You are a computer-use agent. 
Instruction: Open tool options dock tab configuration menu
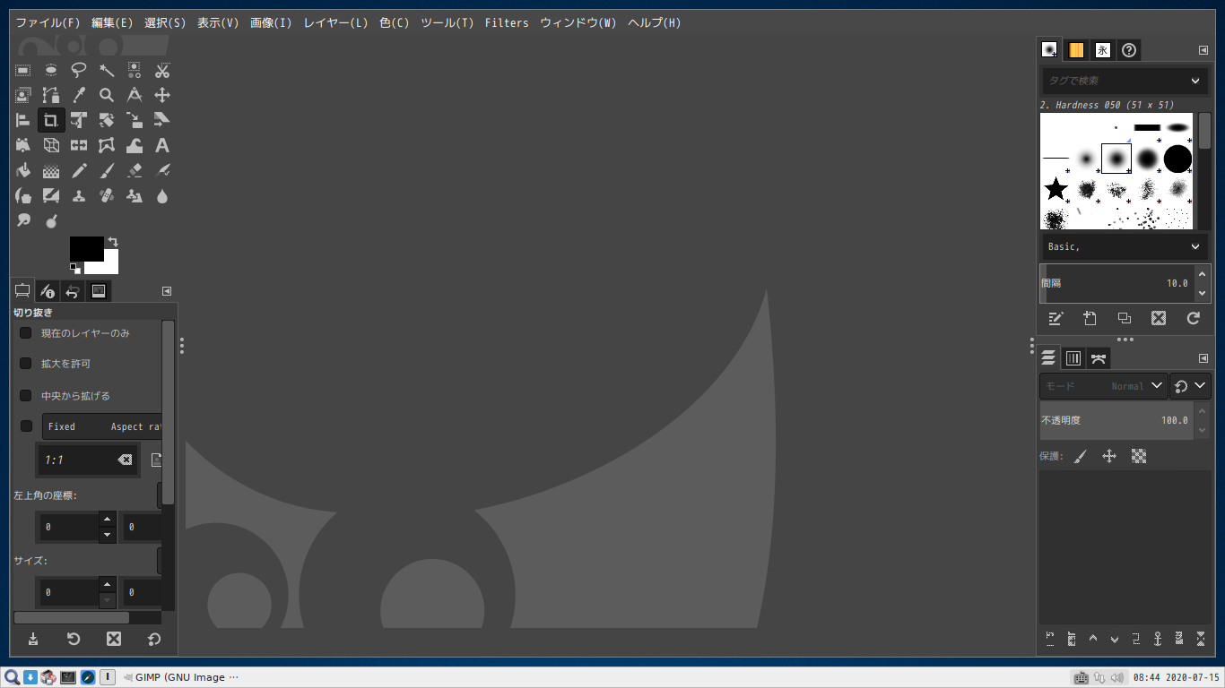coord(167,291)
